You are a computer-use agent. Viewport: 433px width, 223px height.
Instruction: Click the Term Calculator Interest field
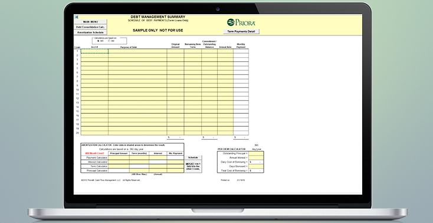point(158,166)
